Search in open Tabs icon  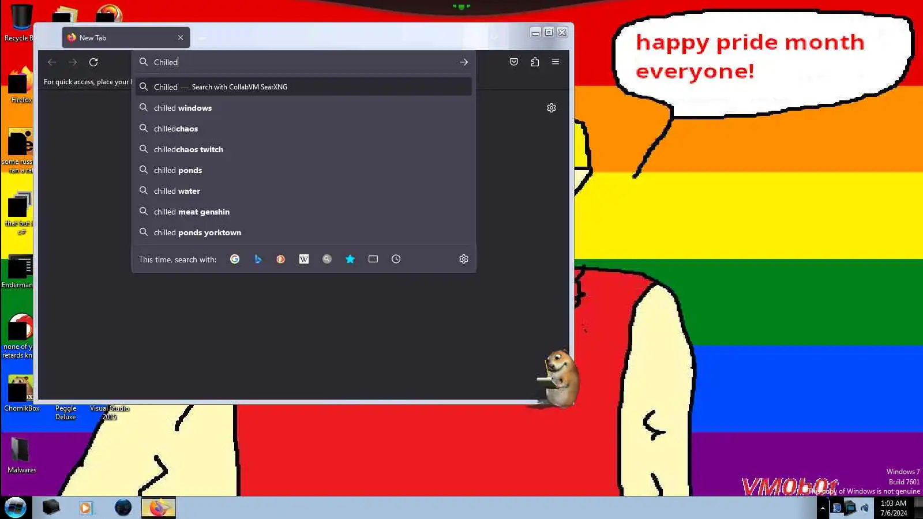coord(373,259)
